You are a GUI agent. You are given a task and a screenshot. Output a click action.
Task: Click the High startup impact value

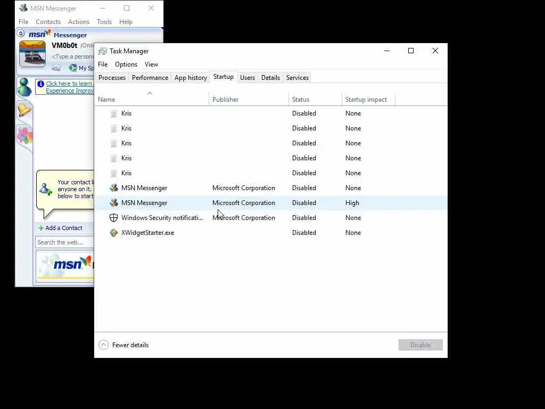[352, 203]
